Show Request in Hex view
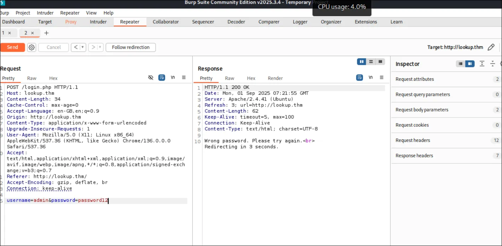502x246 pixels. click(53, 78)
